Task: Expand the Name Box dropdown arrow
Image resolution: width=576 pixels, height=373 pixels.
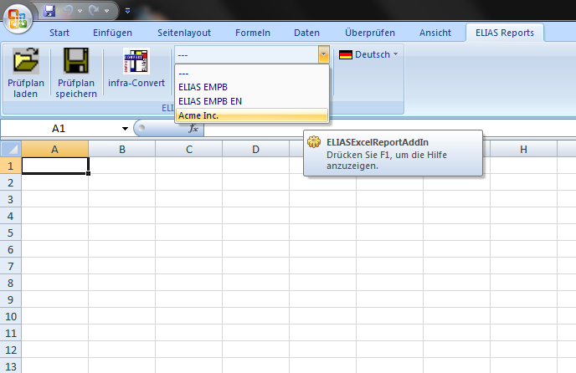Action: click(125, 129)
